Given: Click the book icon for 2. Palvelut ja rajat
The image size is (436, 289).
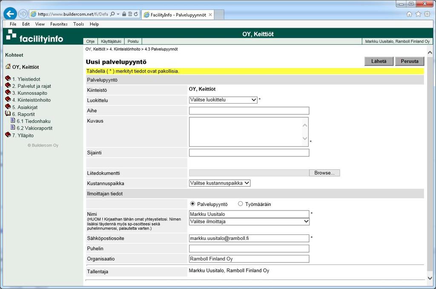Looking at the screenshot, I should 8,86.
